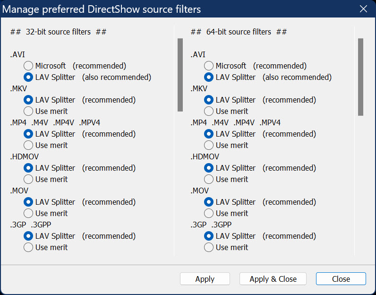The image size is (376, 295).
Task: Select LAV Splitter for .3GP in 64-bit filters
Action: point(209,236)
